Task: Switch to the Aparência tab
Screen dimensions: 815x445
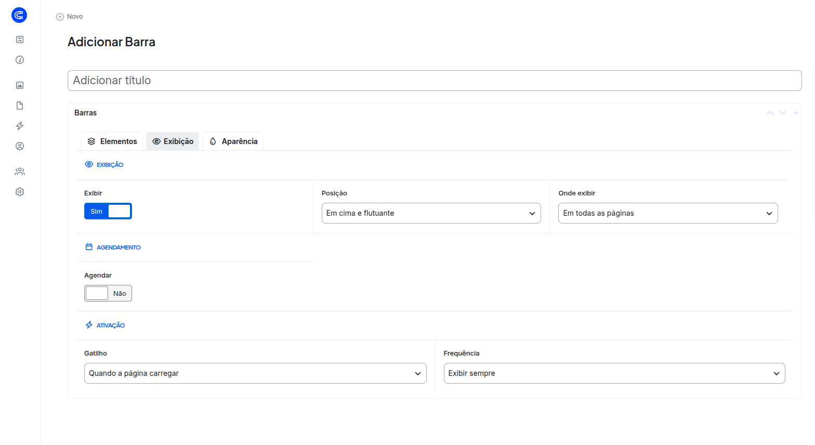Action: pos(233,141)
